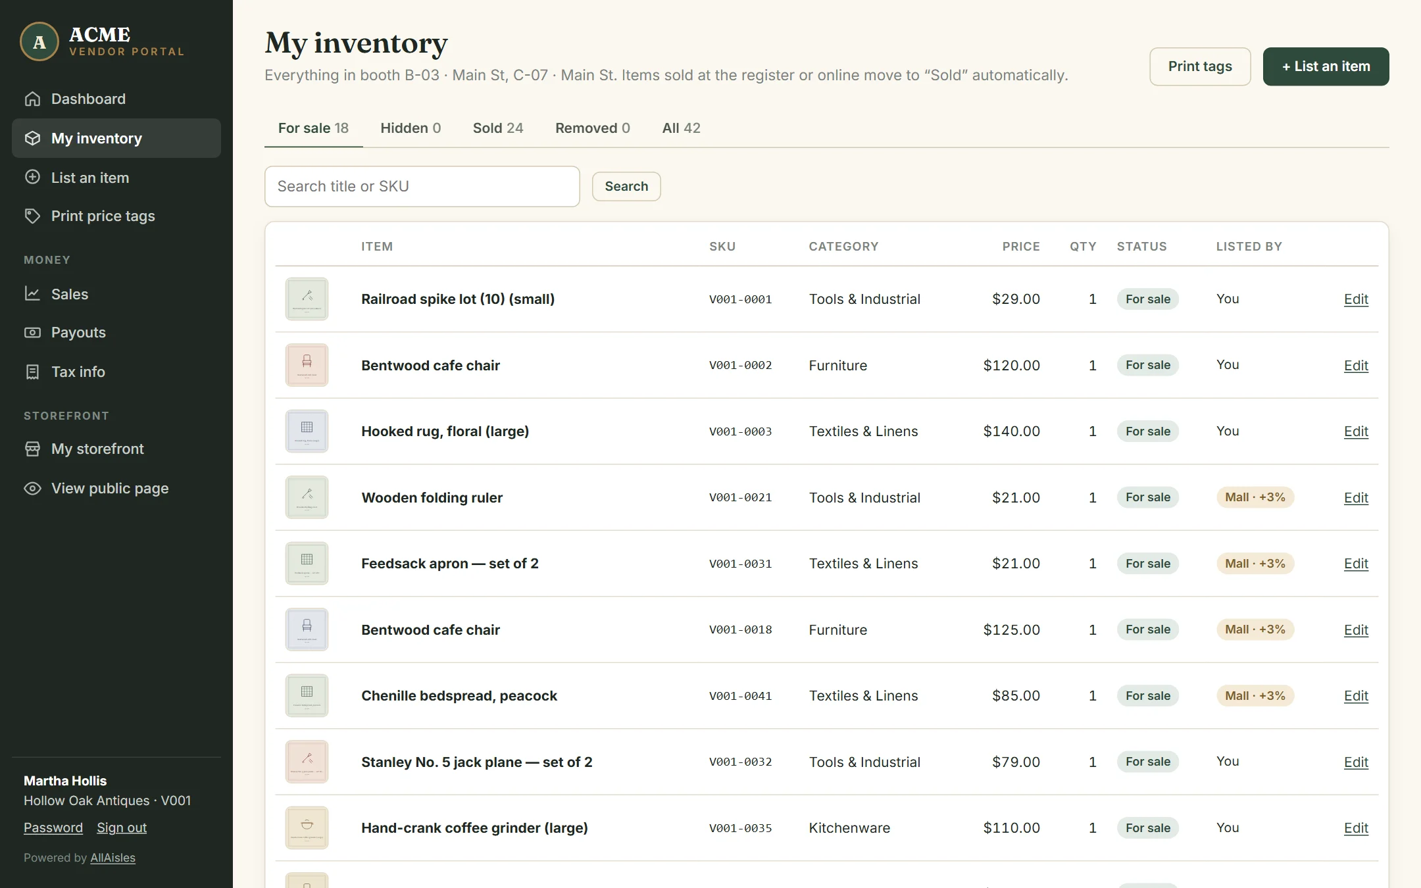Edit Bentwood cafe chair priced $120.00

click(x=1356, y=365)
